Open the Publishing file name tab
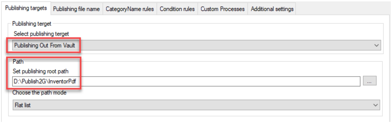 click(76, 9)
